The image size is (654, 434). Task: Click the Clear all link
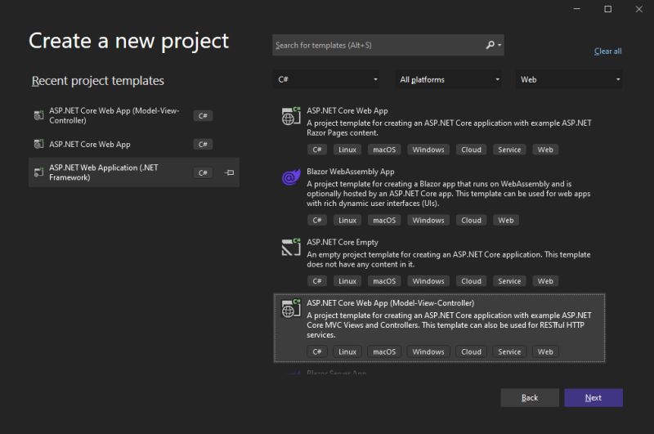pyautogui.click(x=607, y=51)
